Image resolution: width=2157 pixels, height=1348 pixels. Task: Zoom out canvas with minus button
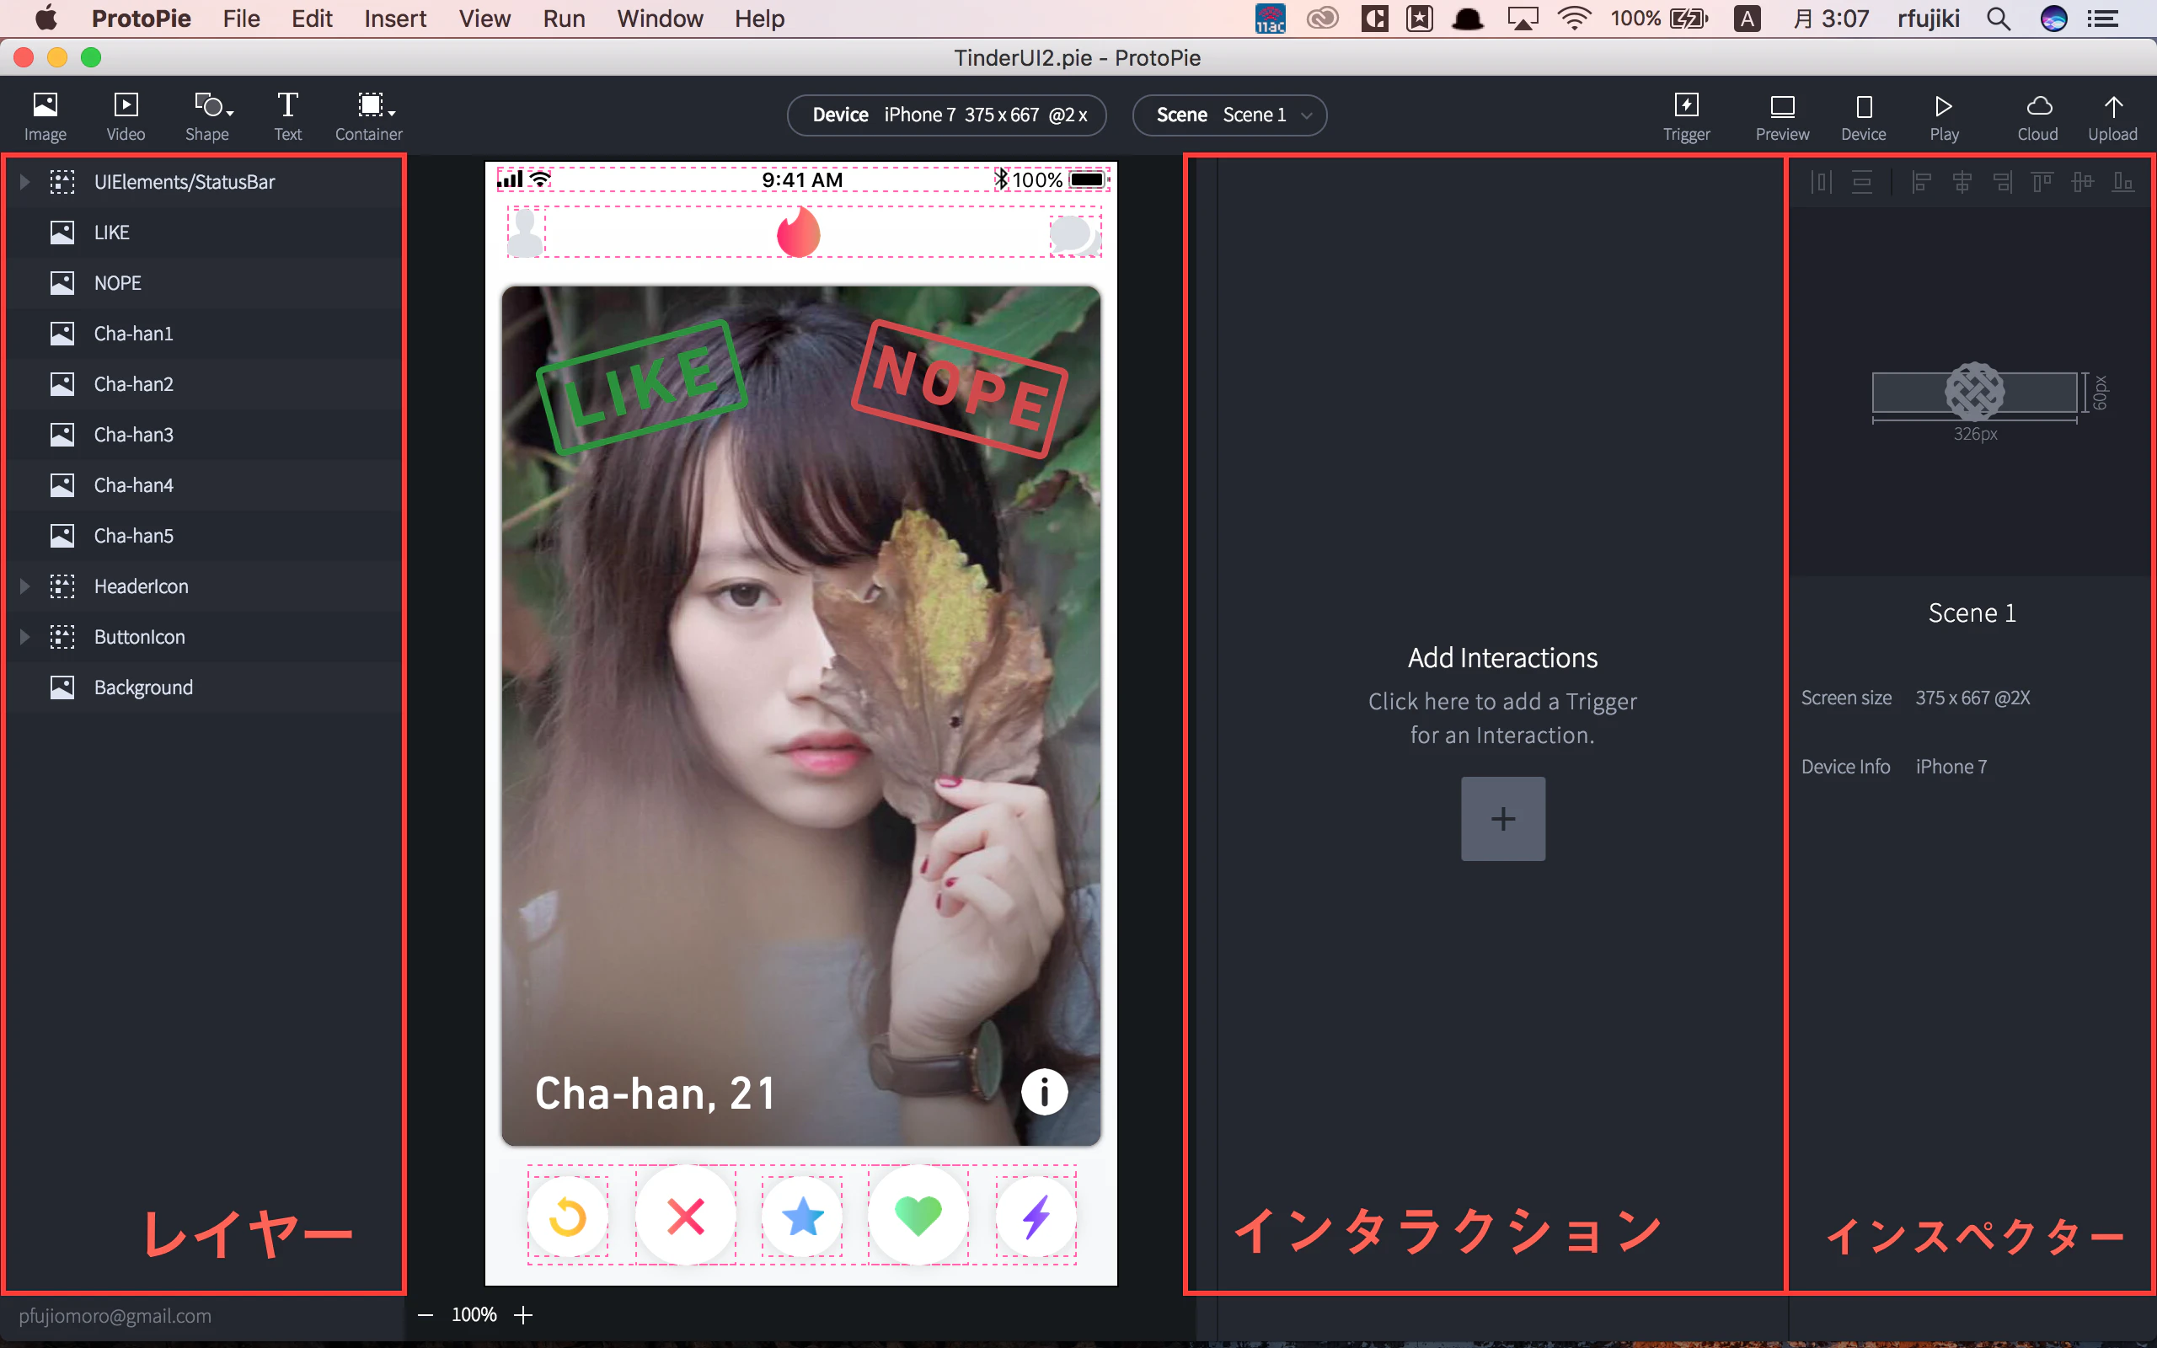426,1315
